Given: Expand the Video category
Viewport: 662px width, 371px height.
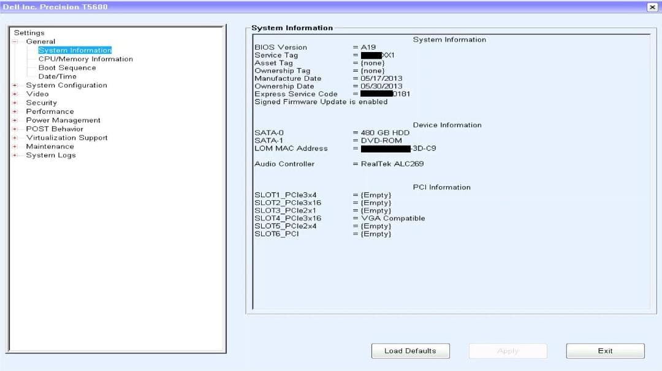Looking at the screenshot, I should click(16, 94).
